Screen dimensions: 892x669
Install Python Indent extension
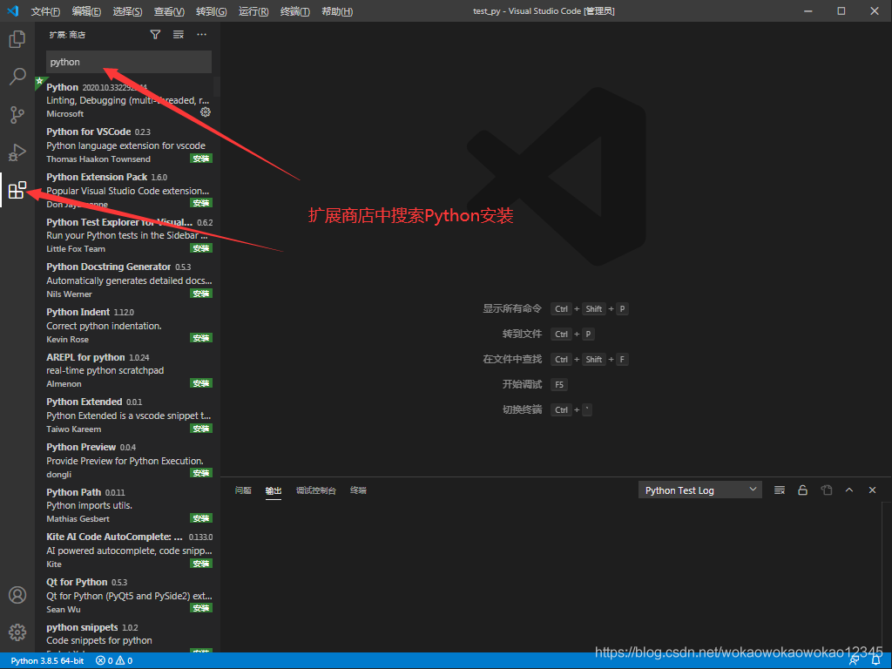click(x=201, y=339)
